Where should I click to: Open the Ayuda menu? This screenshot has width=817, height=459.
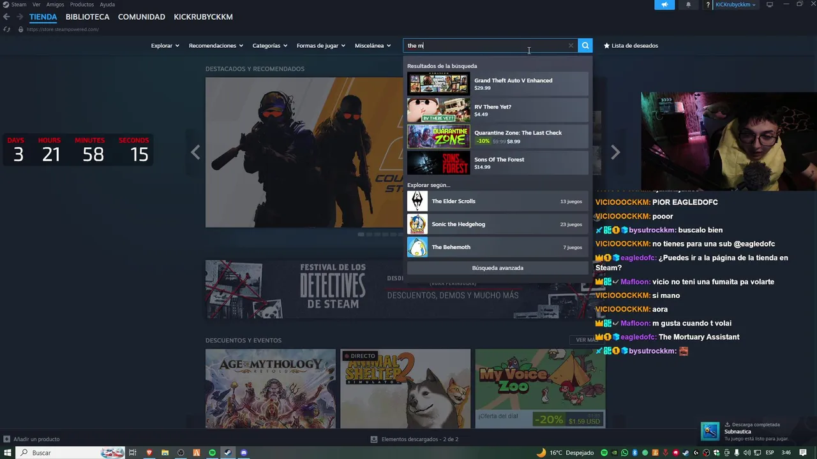[x=107, y=4]
